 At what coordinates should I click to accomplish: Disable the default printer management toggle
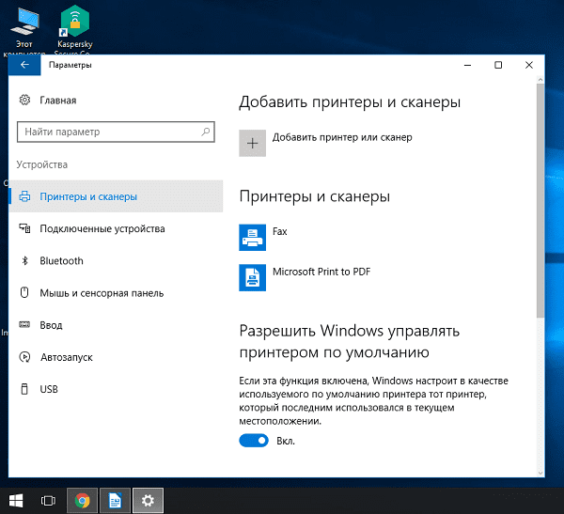(254, 441)
